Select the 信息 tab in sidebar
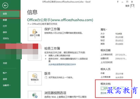This screenshot has height=99, width=140. tap(10, 14)
